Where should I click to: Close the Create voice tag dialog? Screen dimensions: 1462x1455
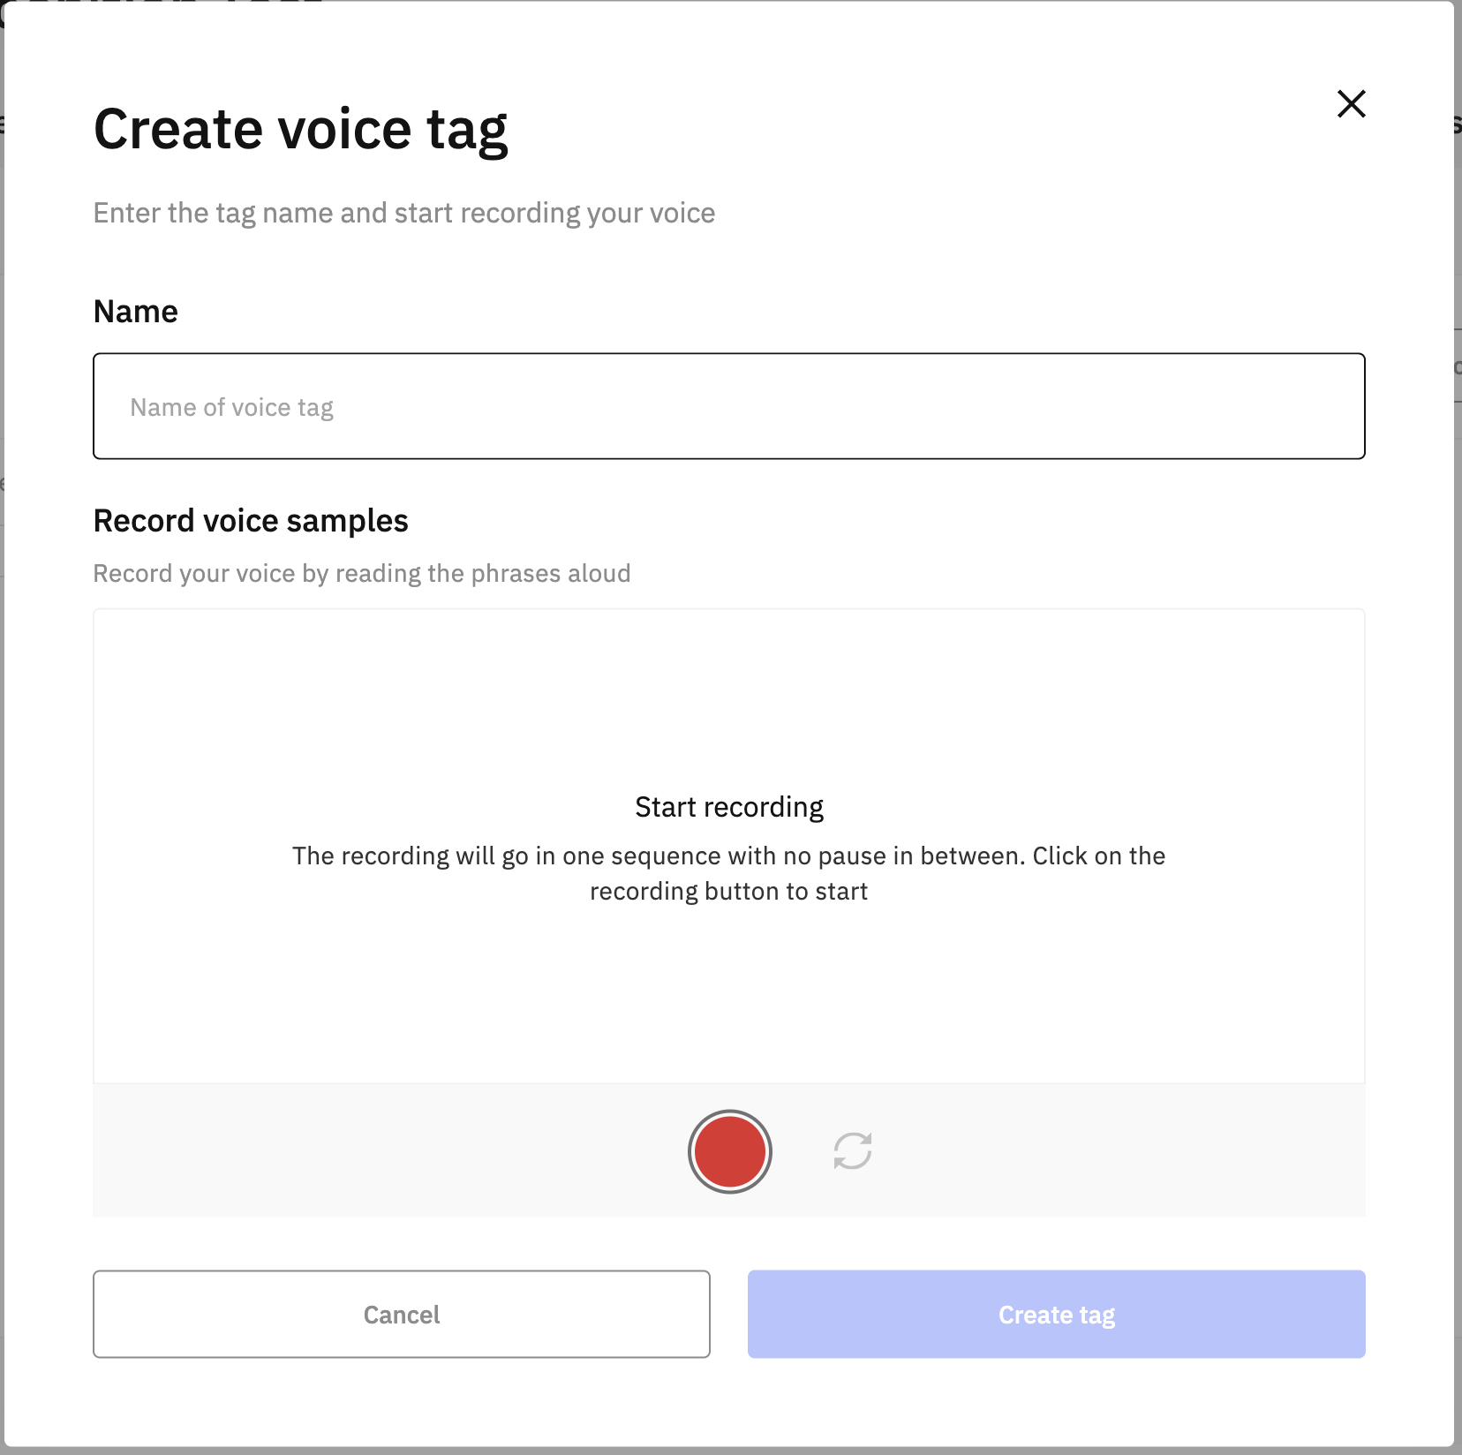(1351, 104)
